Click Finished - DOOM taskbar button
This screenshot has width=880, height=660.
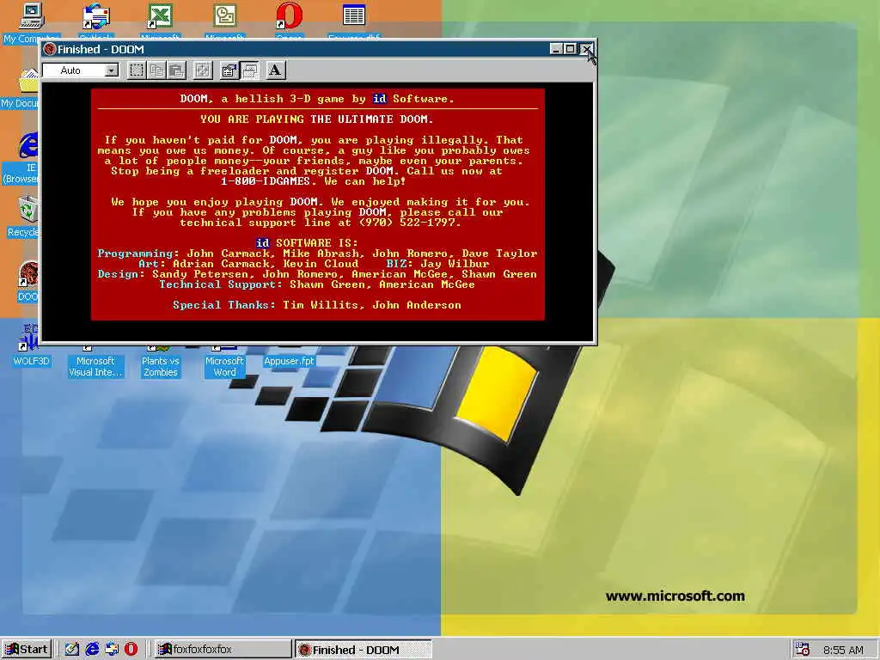click(364, 650)
